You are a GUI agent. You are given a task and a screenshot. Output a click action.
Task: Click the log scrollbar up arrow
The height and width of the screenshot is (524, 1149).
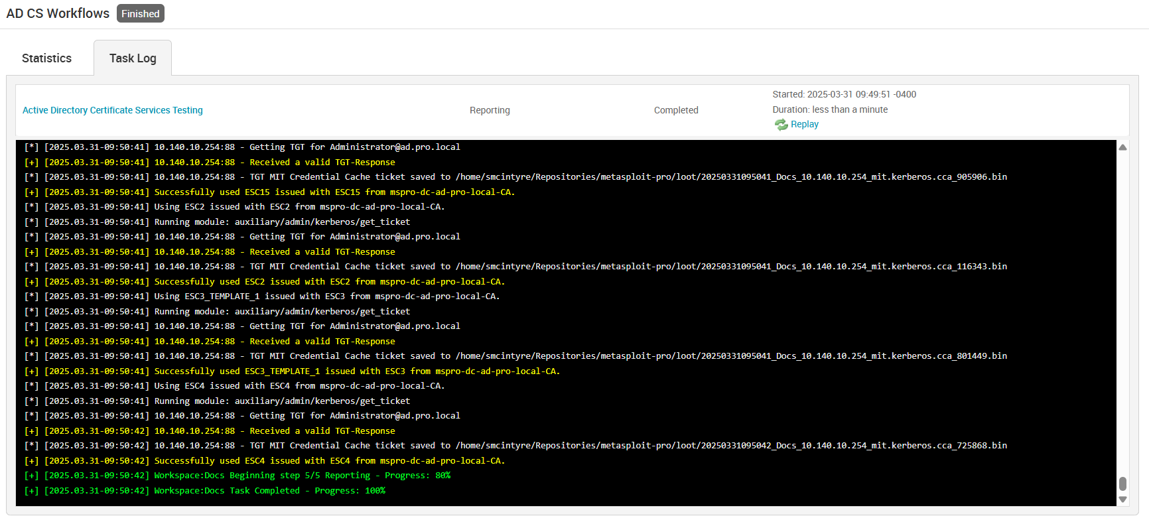(1122, 147)
